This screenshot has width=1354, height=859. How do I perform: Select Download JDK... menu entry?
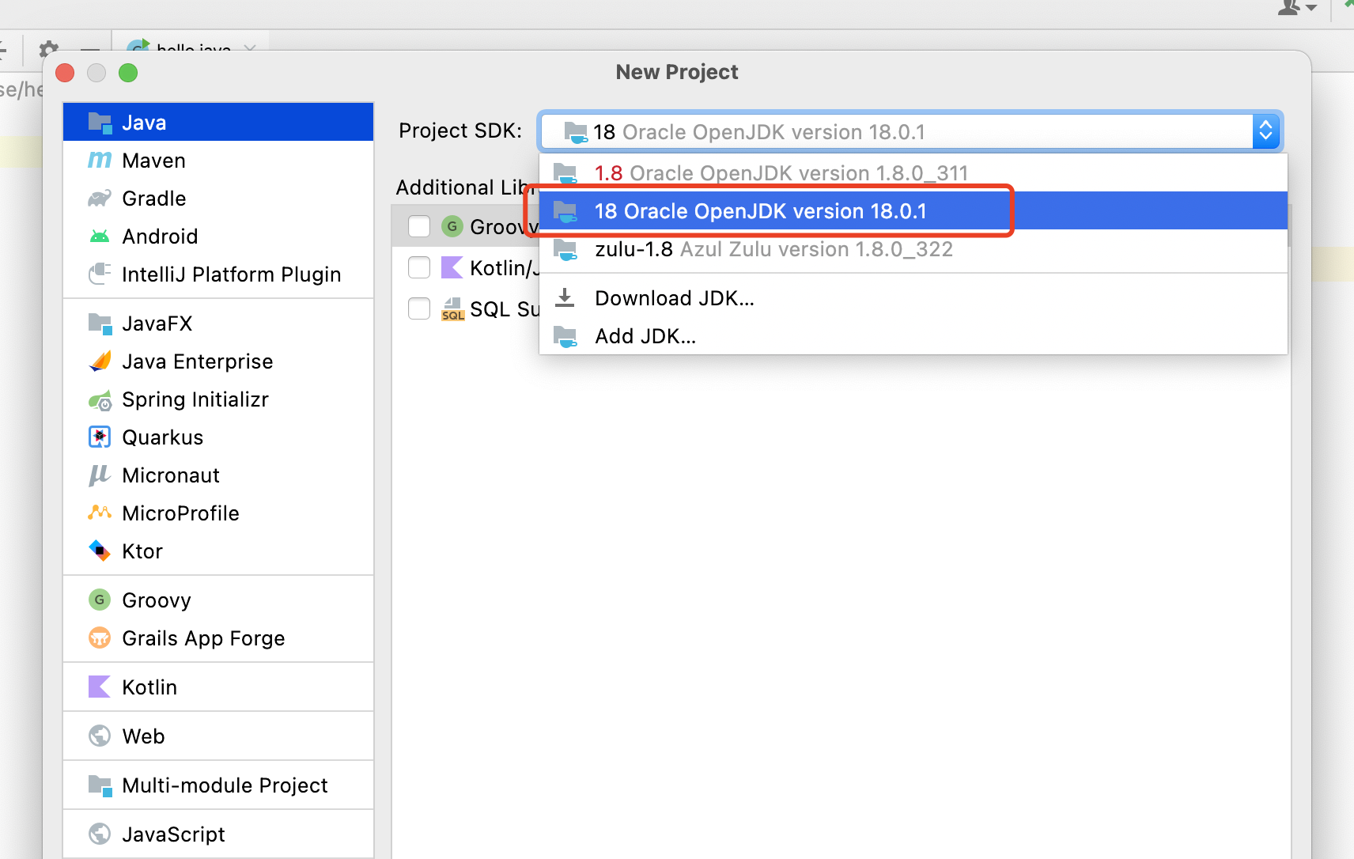(913, 298)
